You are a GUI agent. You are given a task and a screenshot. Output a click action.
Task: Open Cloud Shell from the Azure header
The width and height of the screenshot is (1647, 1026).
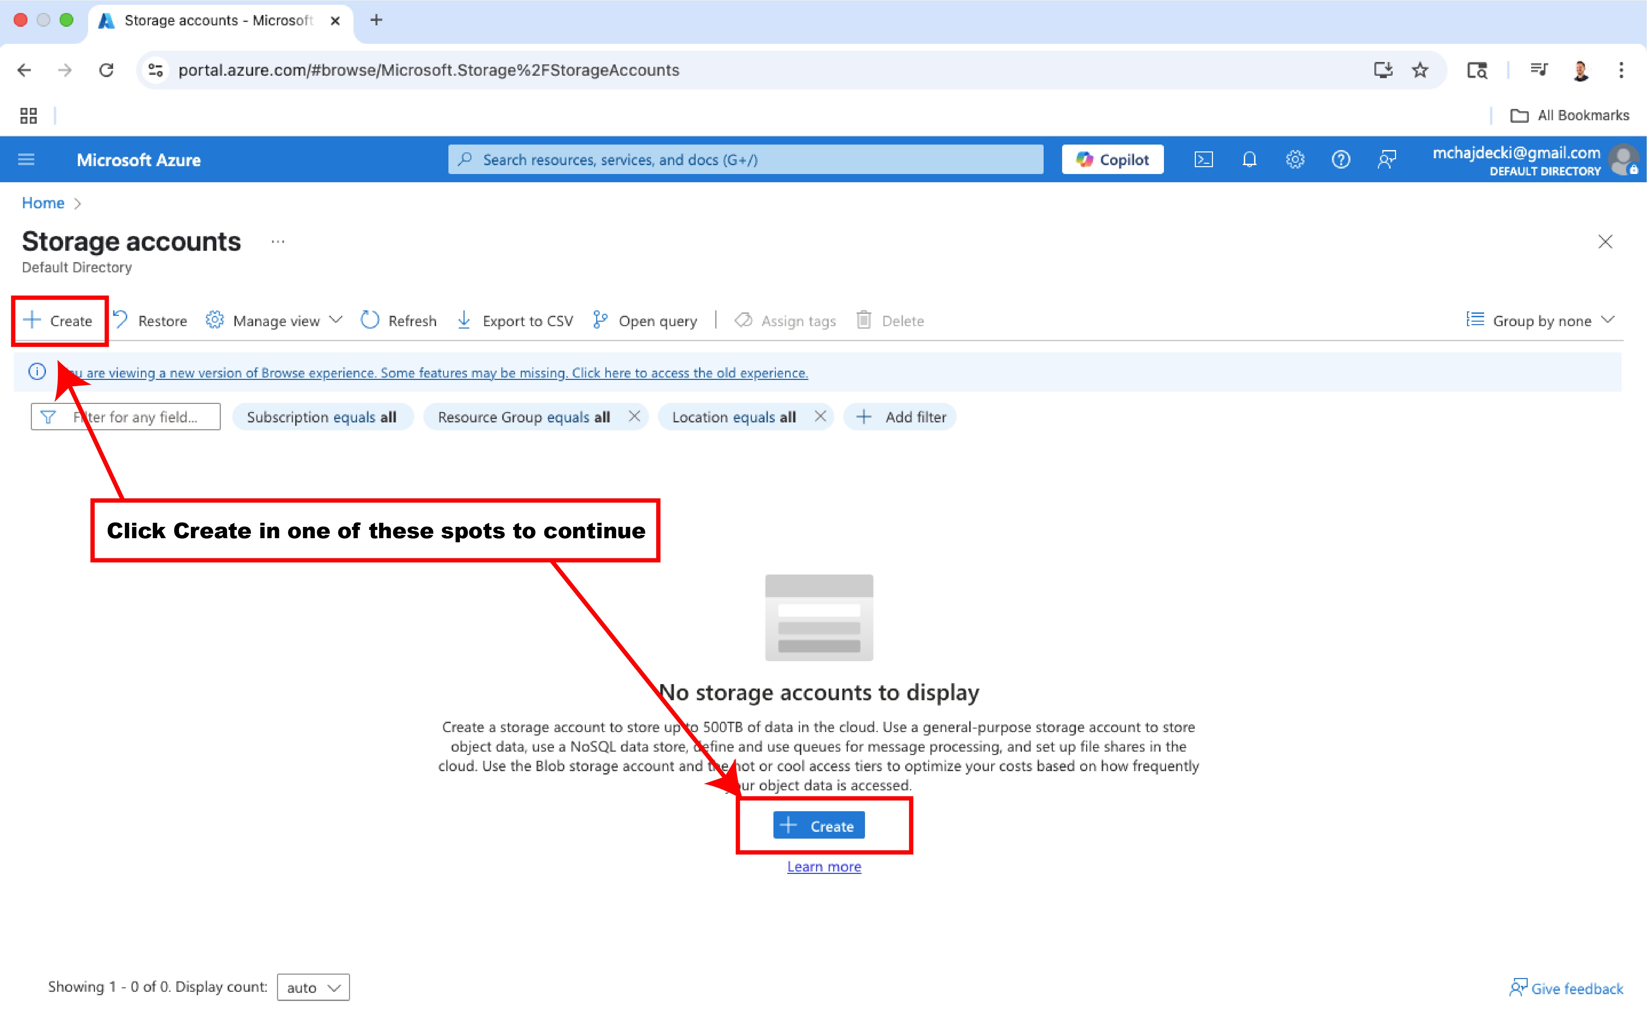pos(1203,159)
